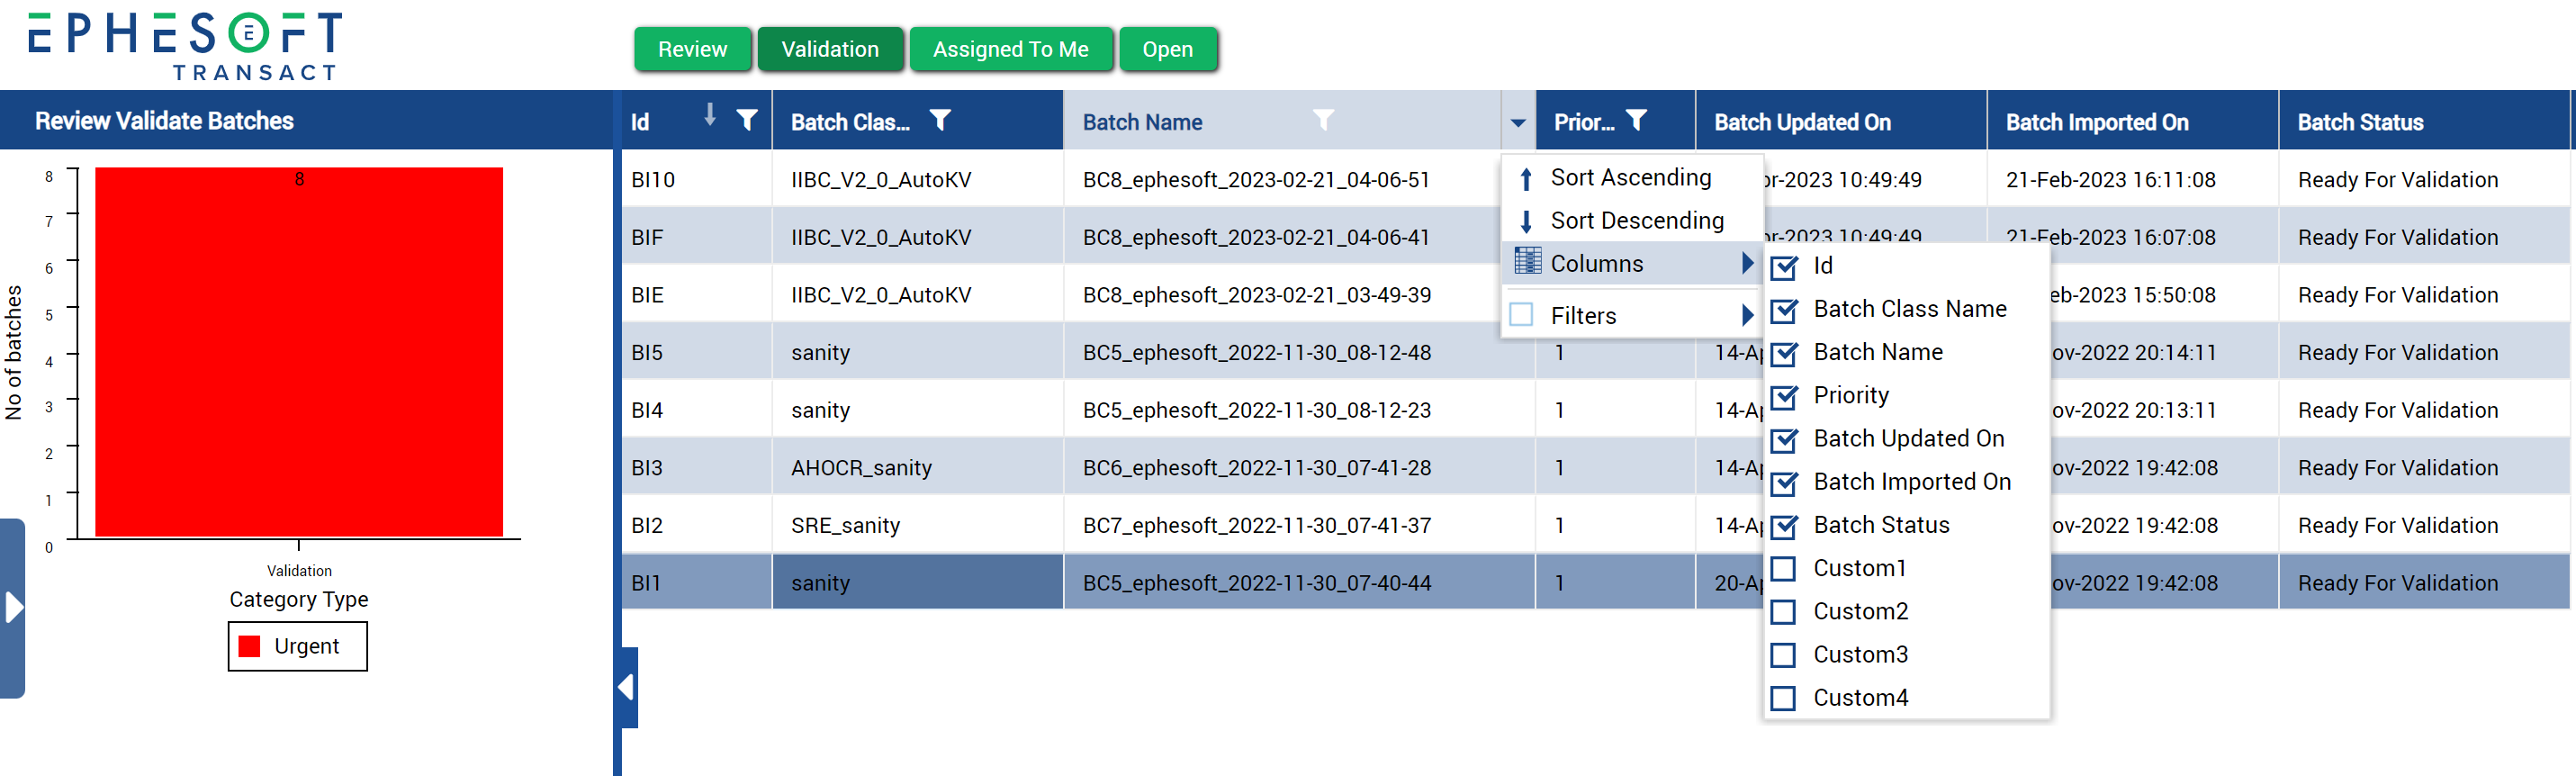The image size is (2576, 776).
Task: Click the Sort Descending arrow icon
Action: 1525,221
